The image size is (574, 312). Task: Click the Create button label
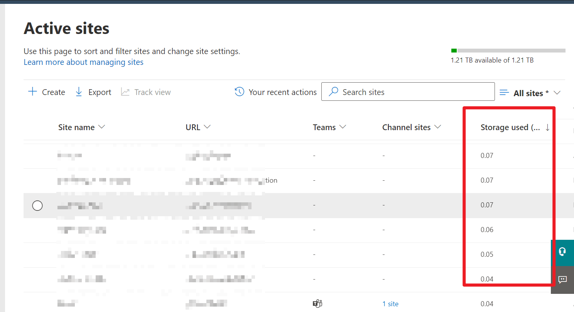click(x=53, y=92)
